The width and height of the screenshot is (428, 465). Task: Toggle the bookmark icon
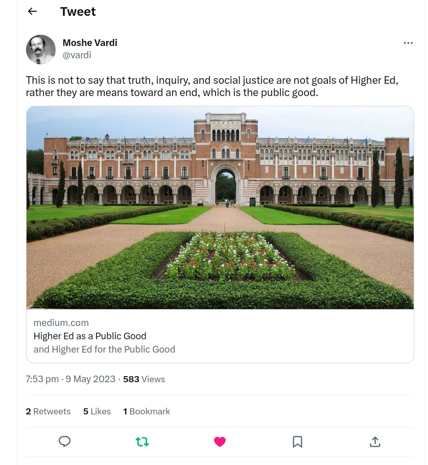297,441
